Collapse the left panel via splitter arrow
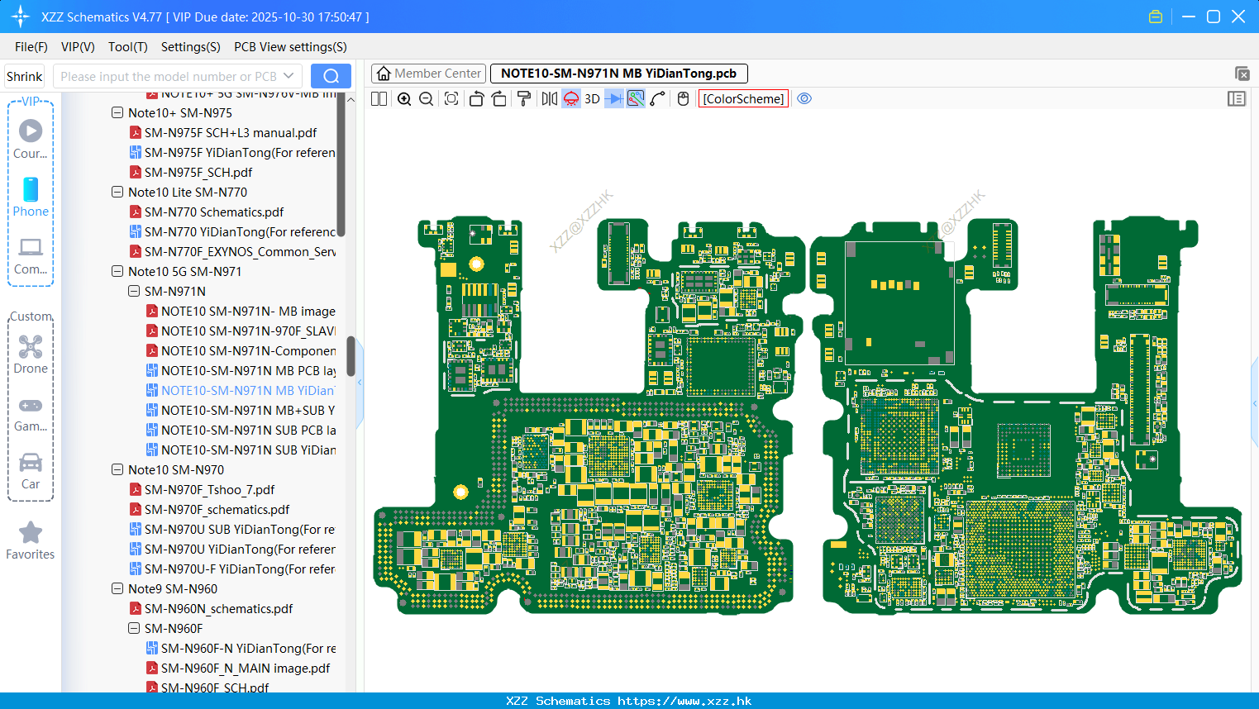1259x709 pixels. pos(360,383)
